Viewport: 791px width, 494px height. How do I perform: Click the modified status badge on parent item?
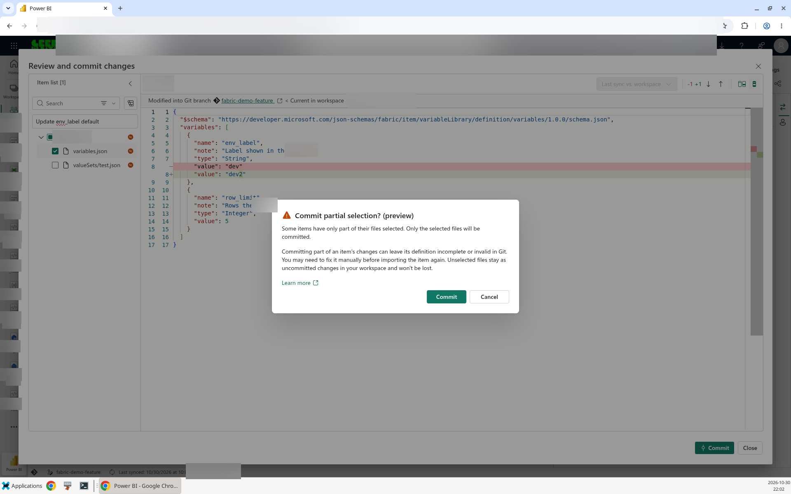pyautogui.click(x=131, y=137)
